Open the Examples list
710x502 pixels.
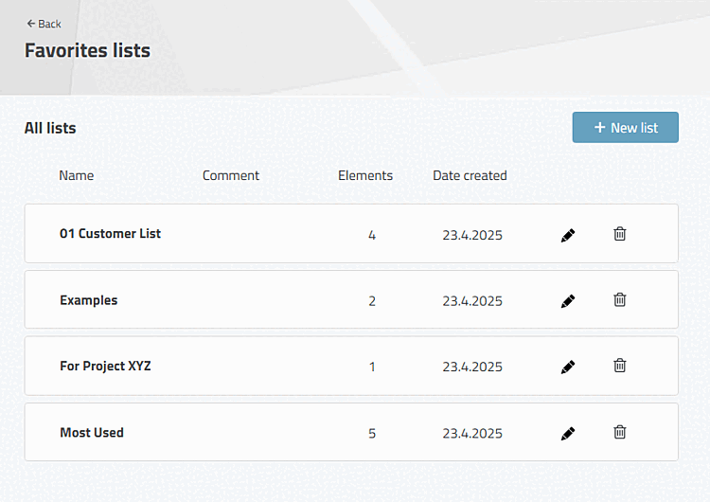tap(89, 300)
